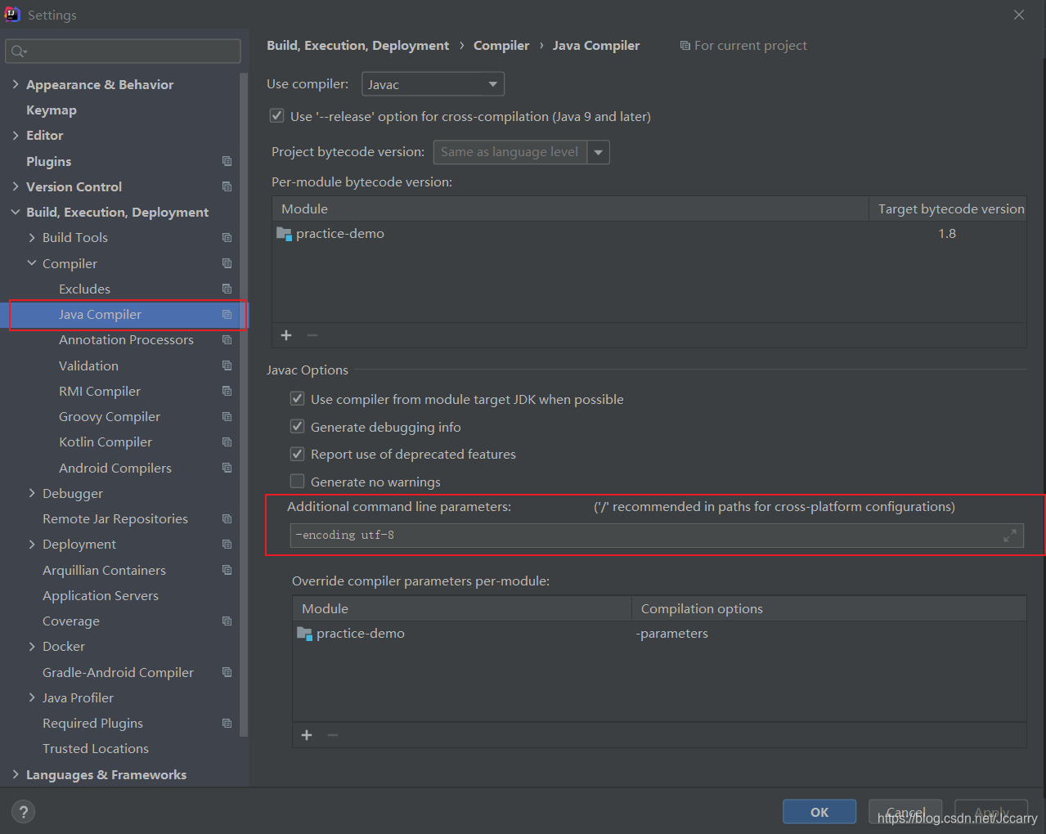The width and height of the screenshot is (1046, 834).
Task: Click the search magnifier icon in settings
Action: 17,52
